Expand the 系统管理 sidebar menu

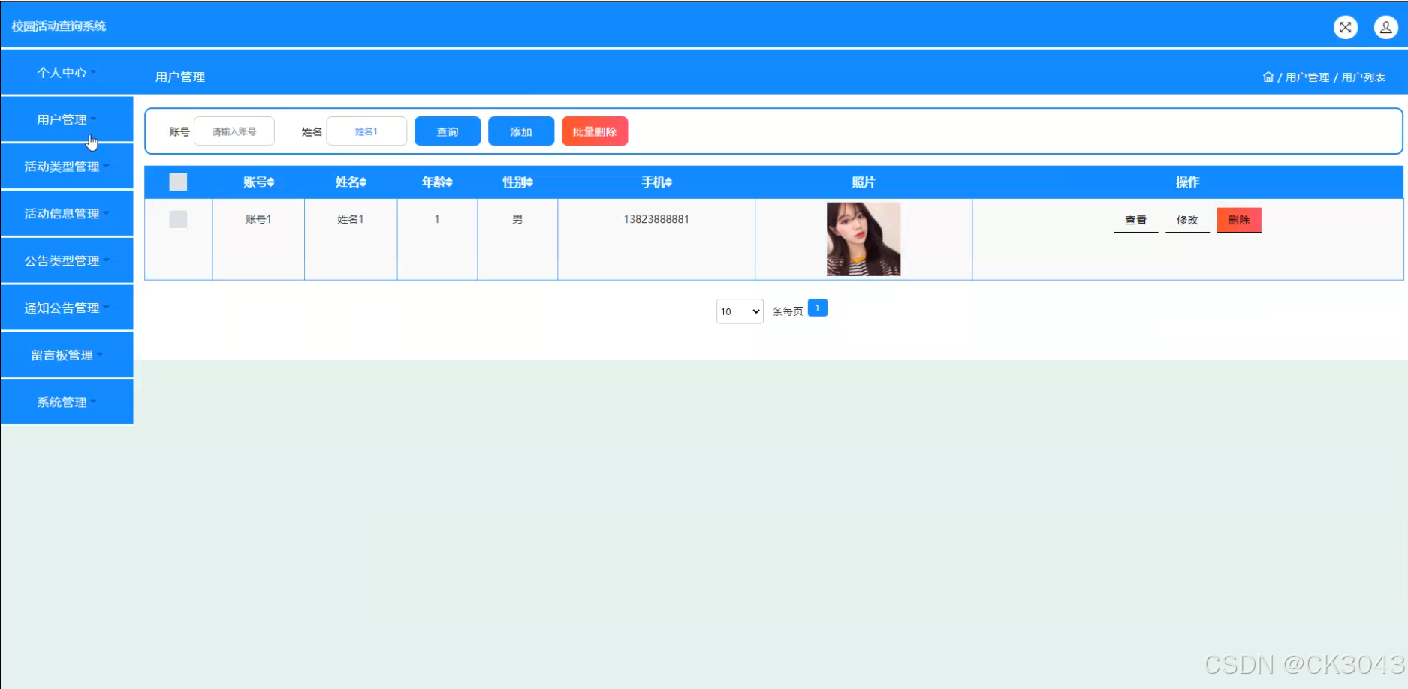tap(67, 402)
